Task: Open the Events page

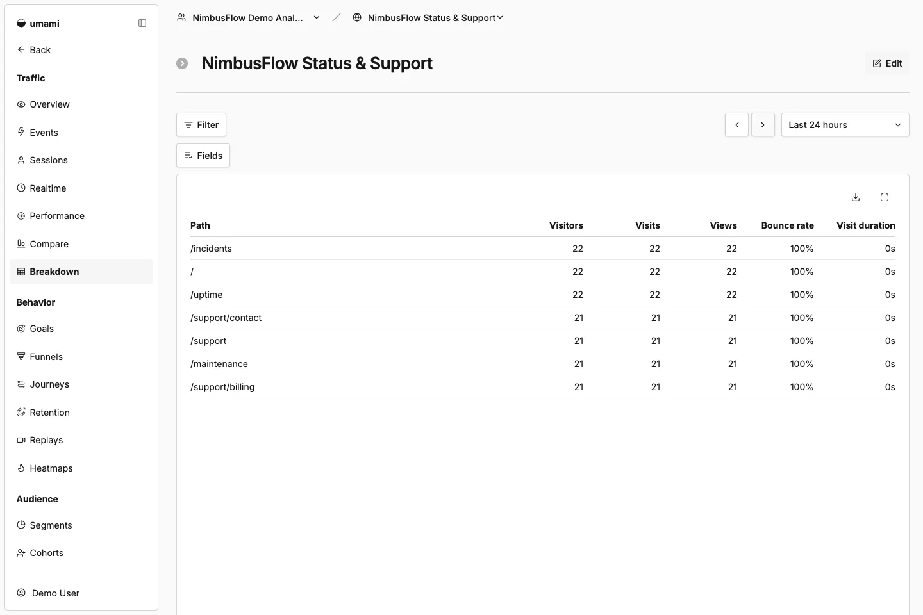Action: coord(81,133)
